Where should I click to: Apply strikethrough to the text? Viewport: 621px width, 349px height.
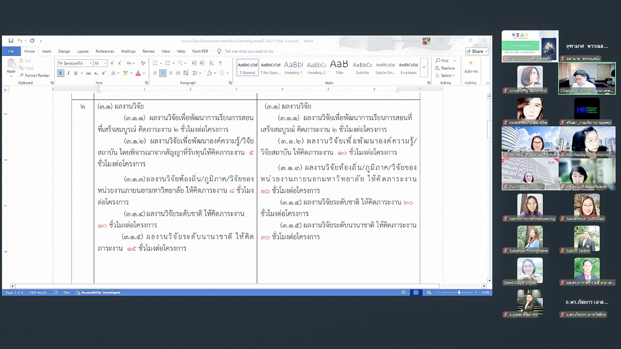click(x=88, y=73)
